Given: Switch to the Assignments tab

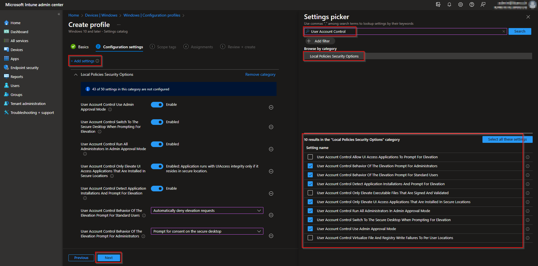Looking at the screenshot, I should pos(201,47).
